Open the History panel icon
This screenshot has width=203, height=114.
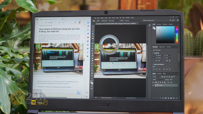click(x=150, y=25)
